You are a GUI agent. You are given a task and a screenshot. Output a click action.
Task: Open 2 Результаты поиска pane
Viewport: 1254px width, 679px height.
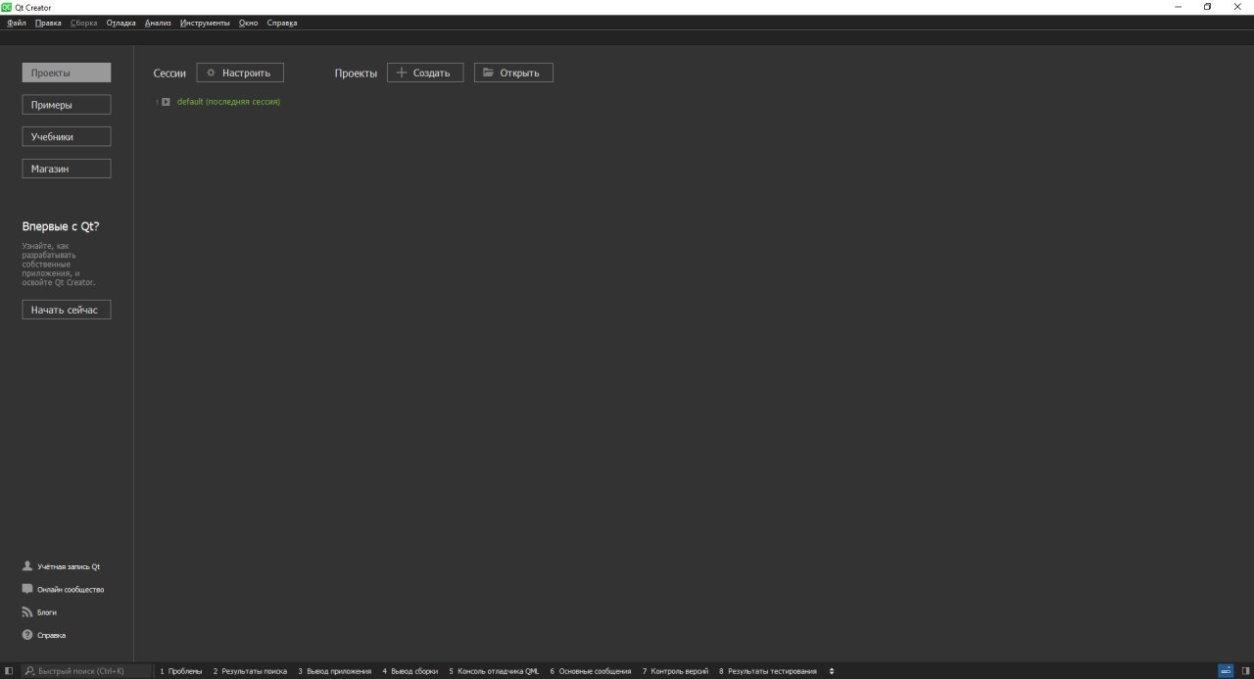(x=250, y=671)
